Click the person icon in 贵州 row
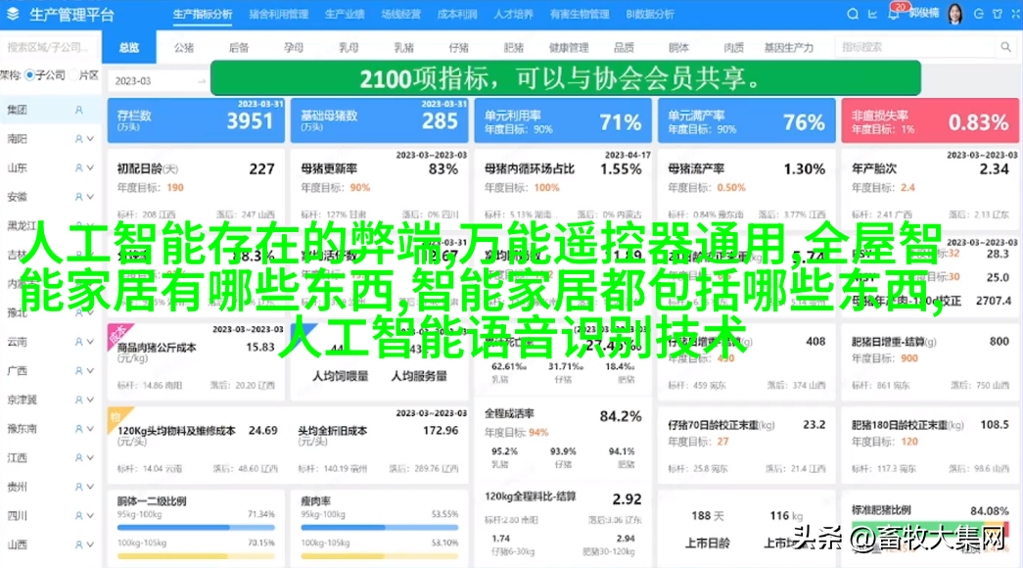The height and width of the screenshot is (568, 1023). click(x=79, y=487)
